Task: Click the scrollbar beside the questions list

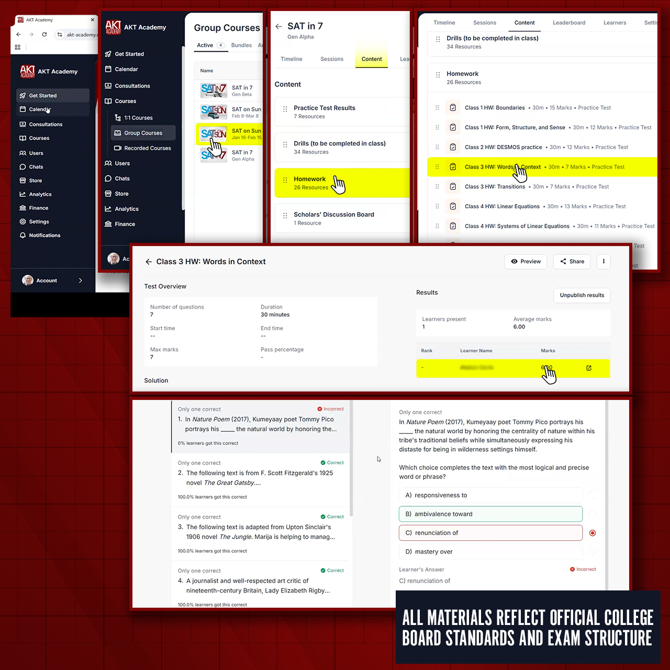Action: point(351,458)
